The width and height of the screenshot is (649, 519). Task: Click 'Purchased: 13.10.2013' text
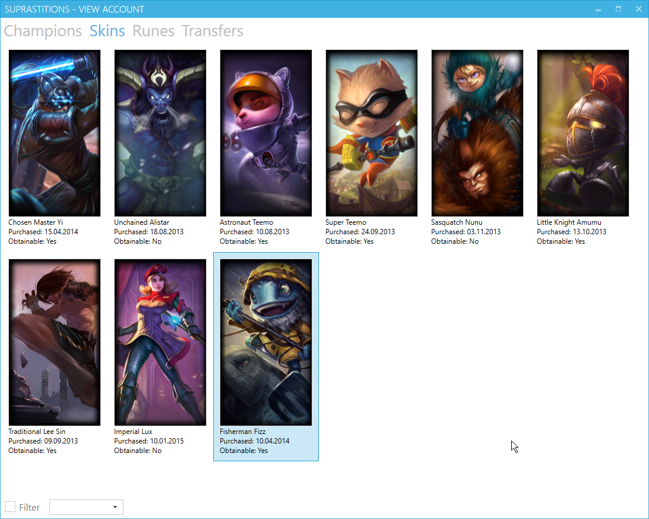tap(572, 232)
